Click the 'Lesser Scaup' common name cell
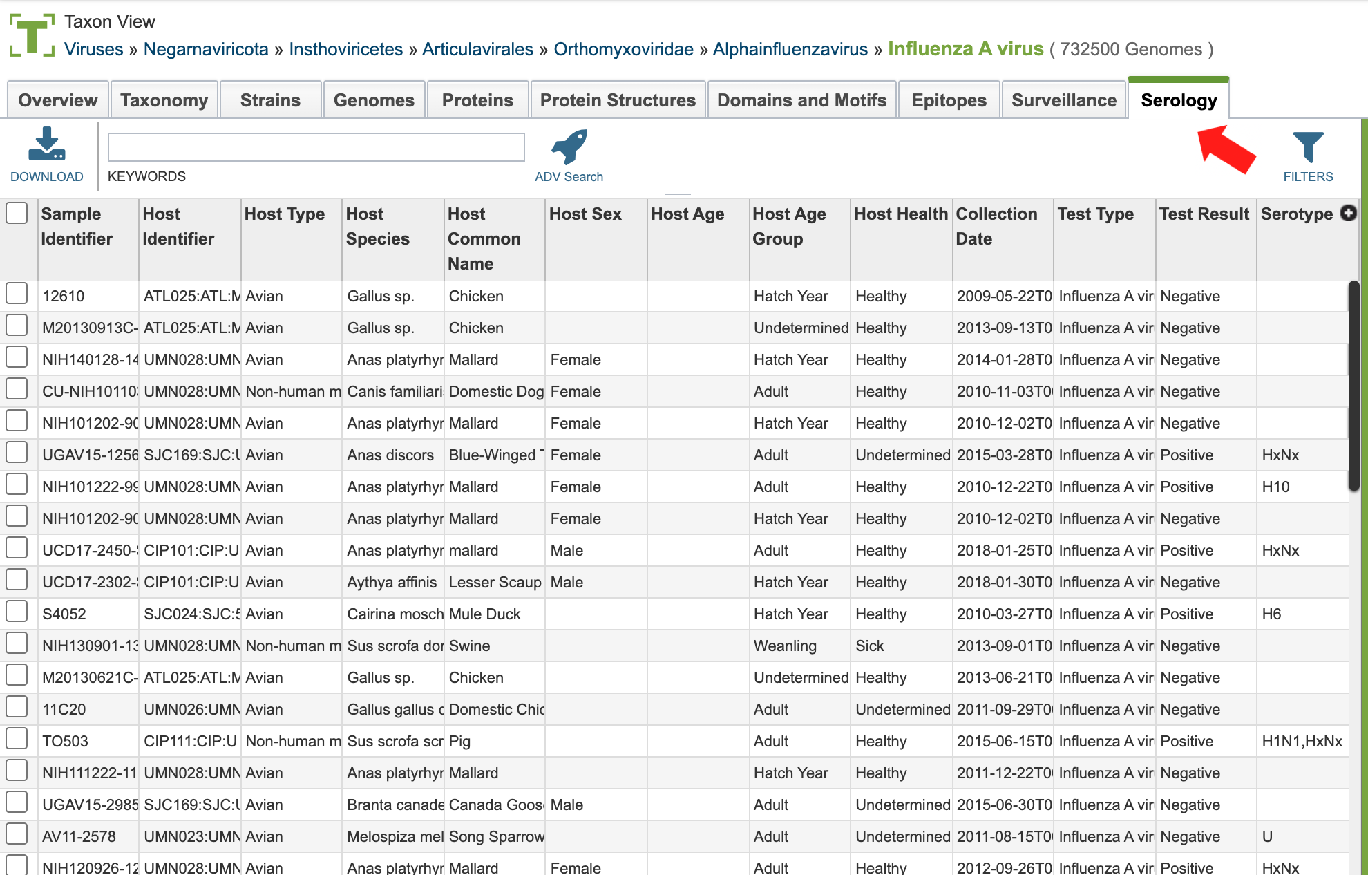 pyautogui.click(x=495, y=582)
